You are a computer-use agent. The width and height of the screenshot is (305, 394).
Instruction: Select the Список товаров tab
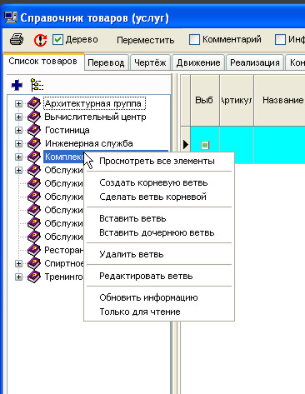point(42,61)
